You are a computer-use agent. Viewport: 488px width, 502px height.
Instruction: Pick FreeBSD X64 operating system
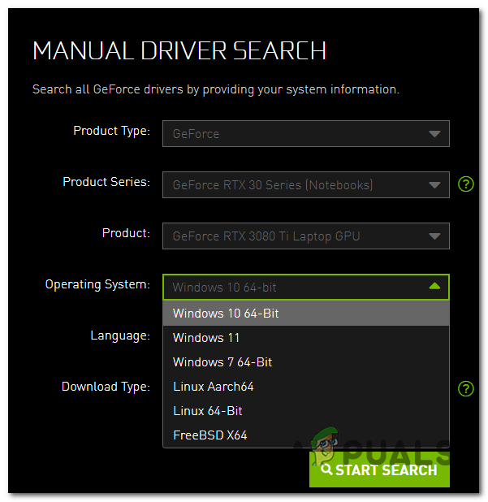tap(305, 435)
